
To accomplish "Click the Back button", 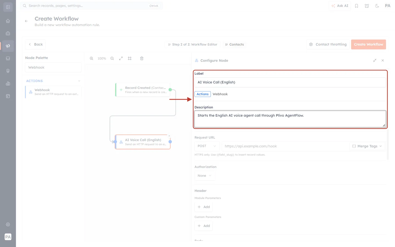I will [x=35, y=44].
